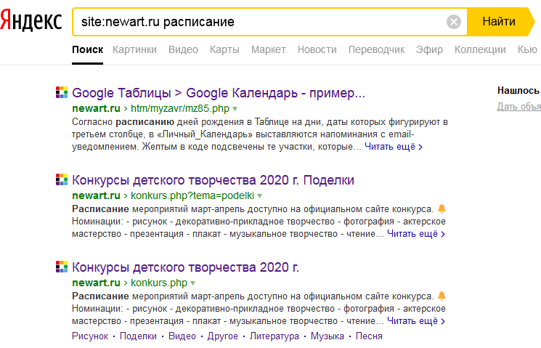The width and height of the screenshot is (541, 348).
Task: Click Читать ещё in the newart.ru › konkurs.php result snippet
Action: pyautogui.click(x=416, y=320)
